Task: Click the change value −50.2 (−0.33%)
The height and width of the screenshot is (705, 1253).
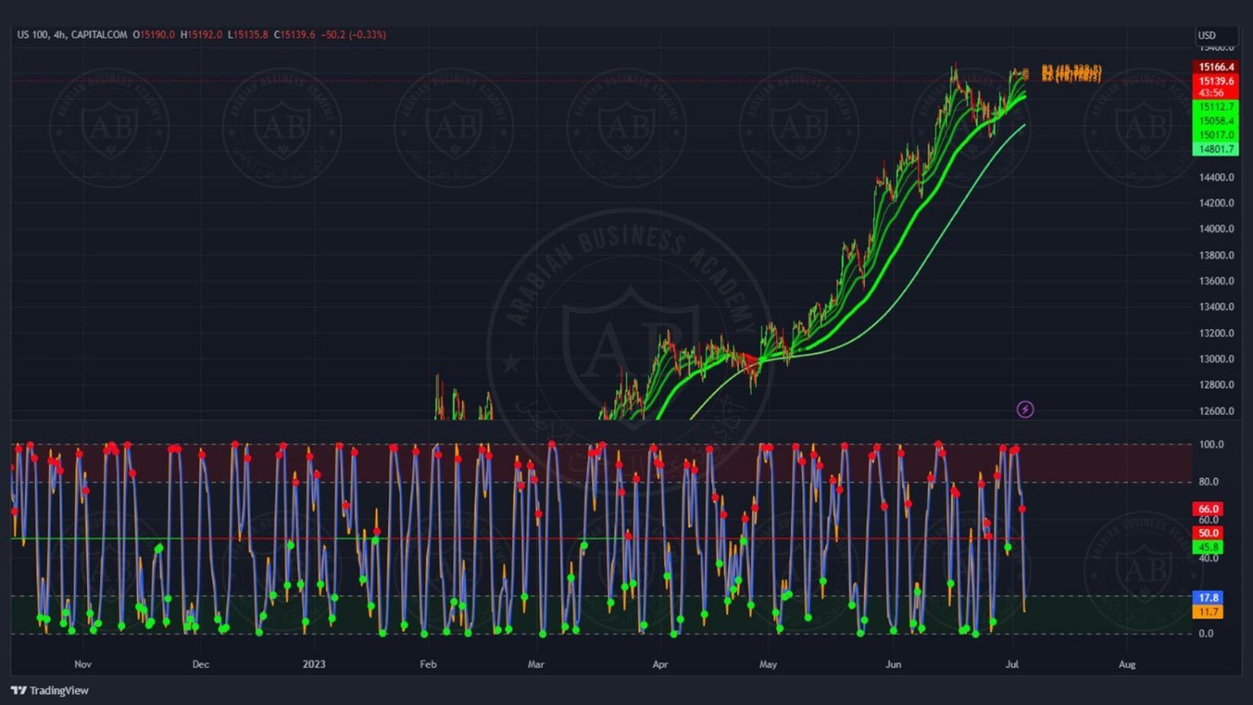Action: pos(353,34)
